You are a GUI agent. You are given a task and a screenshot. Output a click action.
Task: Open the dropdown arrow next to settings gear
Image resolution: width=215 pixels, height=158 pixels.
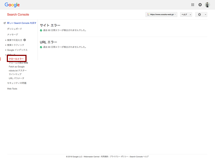(x=205, y=14)
